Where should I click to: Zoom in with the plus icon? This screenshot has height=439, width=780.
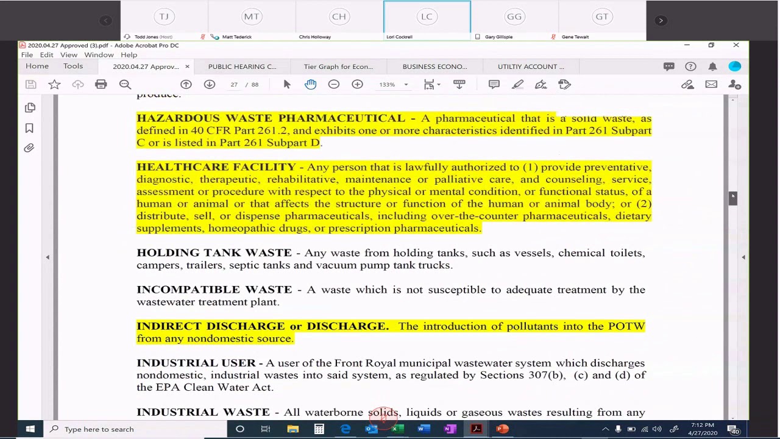point(358,85)
